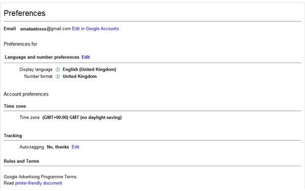Click help icon beside Display language
Image resolution: width=305 pixels, height=191 pixels.
tap(57, 70)
